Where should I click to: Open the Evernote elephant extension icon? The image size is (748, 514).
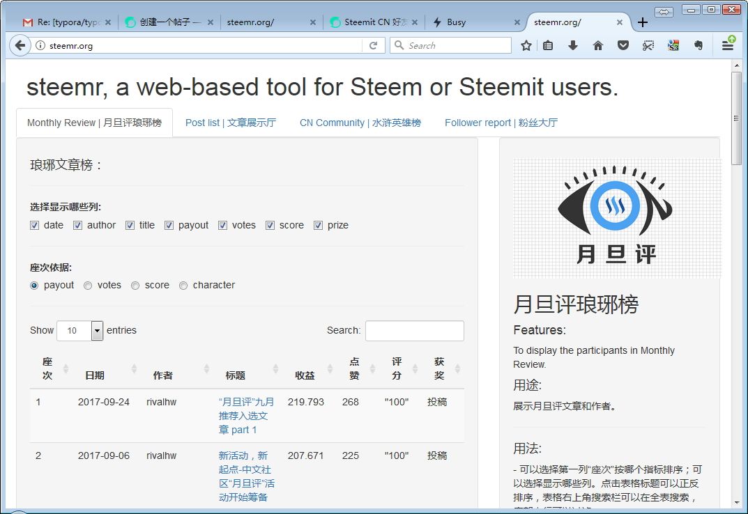(x=698, y=45)
